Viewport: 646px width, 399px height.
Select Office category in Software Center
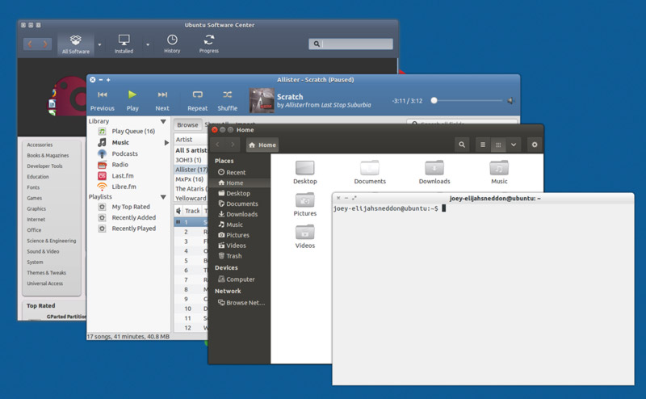(x=34, y=230)
